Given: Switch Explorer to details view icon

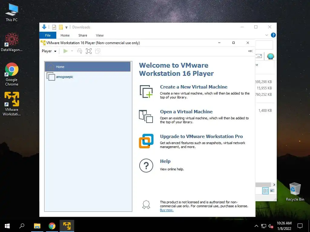Looking at the screenshot, I should click(x=265, y=191).
